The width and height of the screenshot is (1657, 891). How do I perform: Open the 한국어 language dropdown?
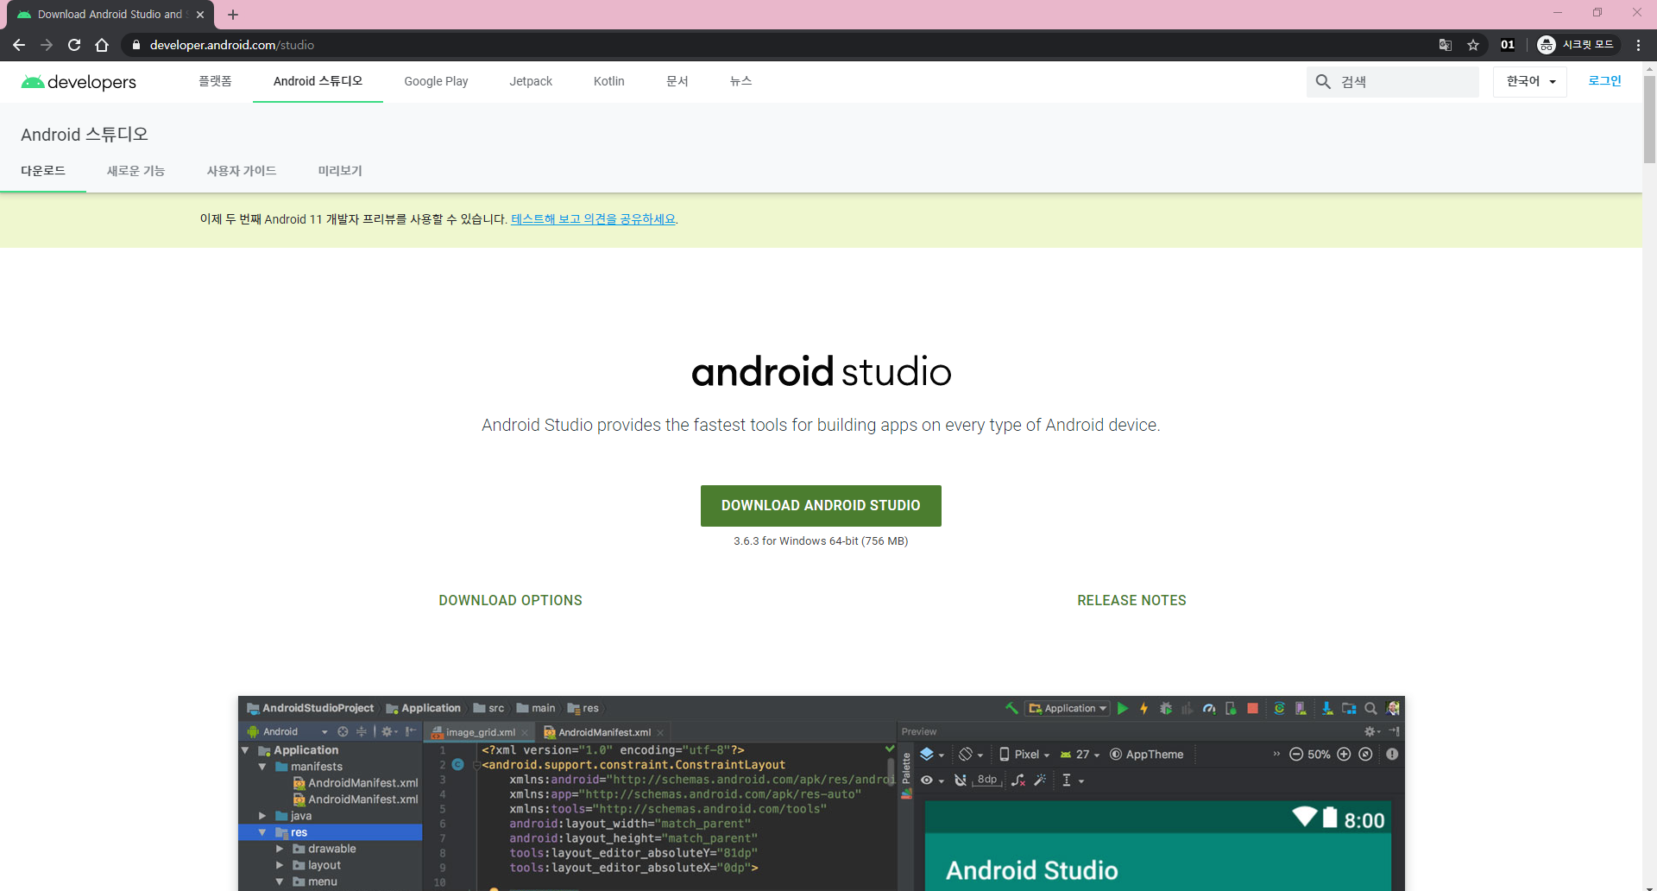(1530, 82)
